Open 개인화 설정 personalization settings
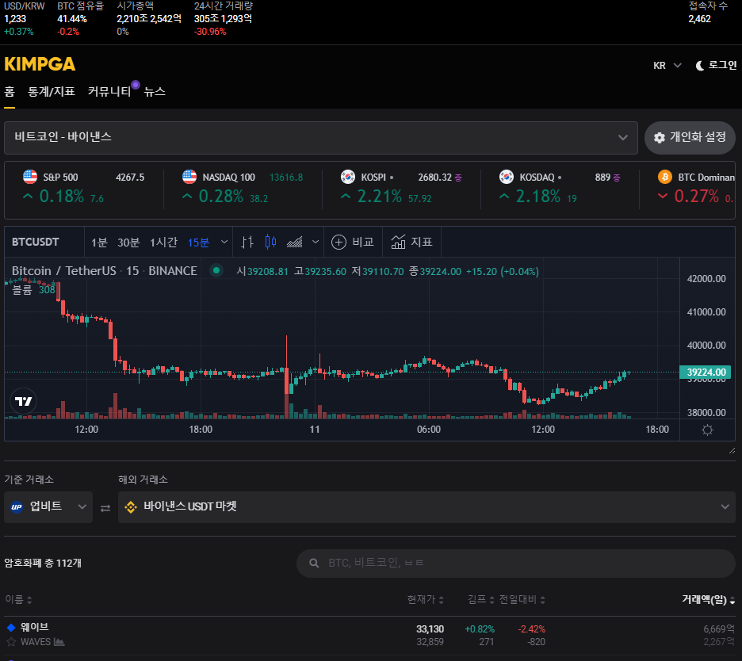The image size is (742, 661). (x=690, y=138)
